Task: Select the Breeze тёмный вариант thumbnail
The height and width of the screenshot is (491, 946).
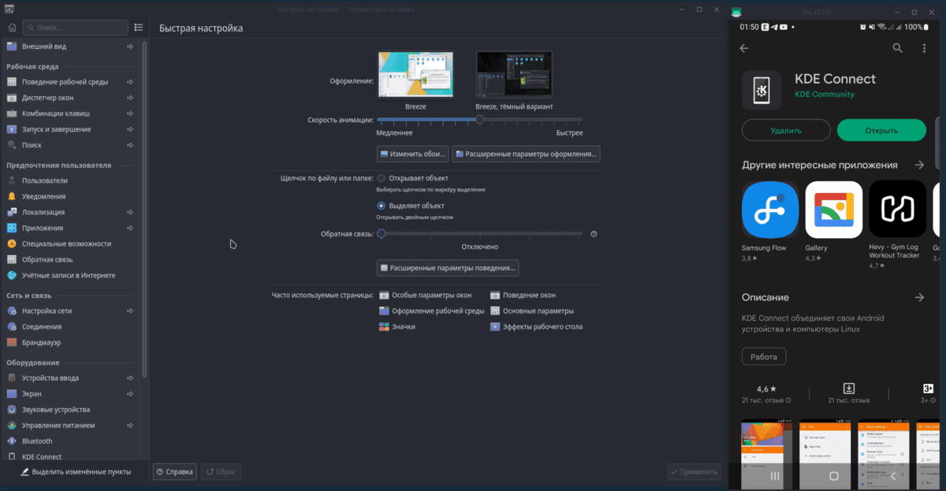Action: [x=514, y=75]
